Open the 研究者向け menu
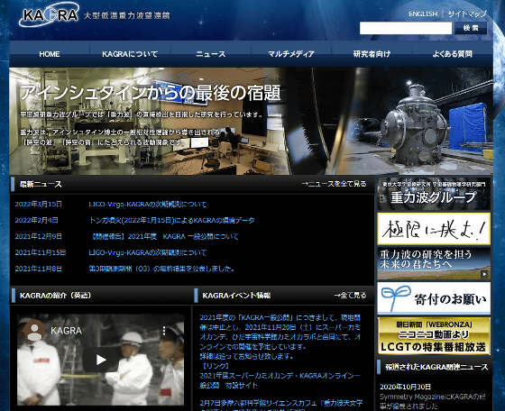 coord(372,54)
